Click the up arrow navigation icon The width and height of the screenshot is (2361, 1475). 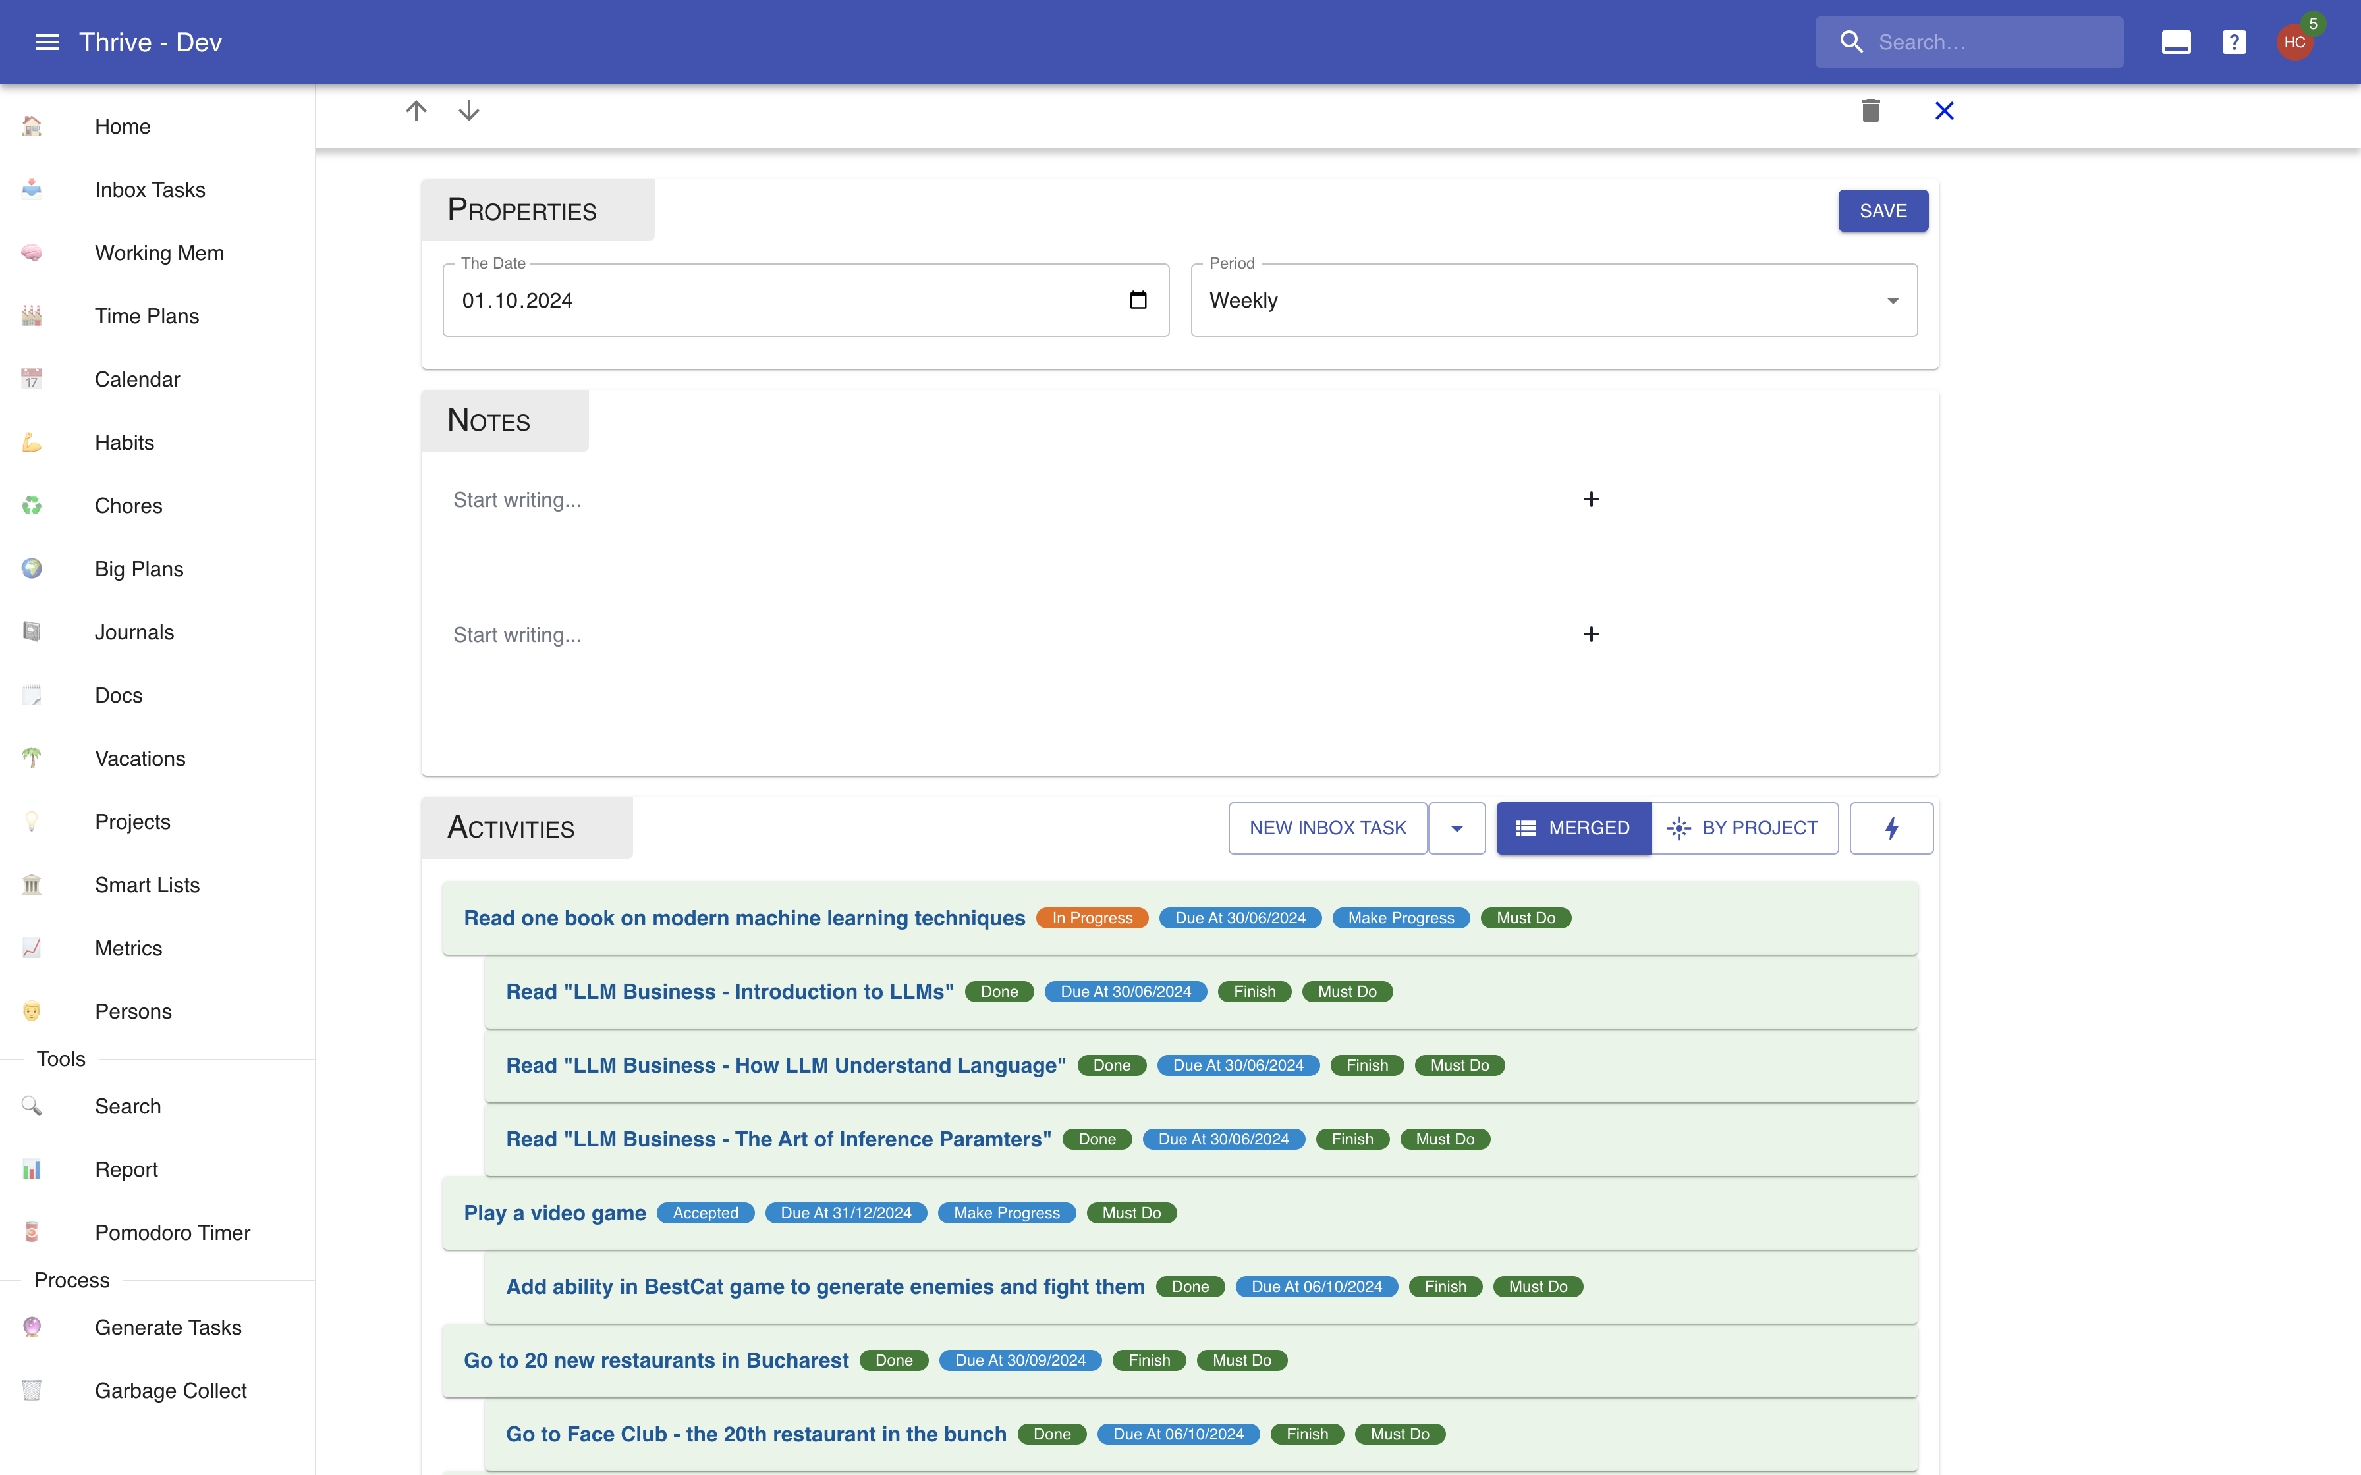click(416, 110)
